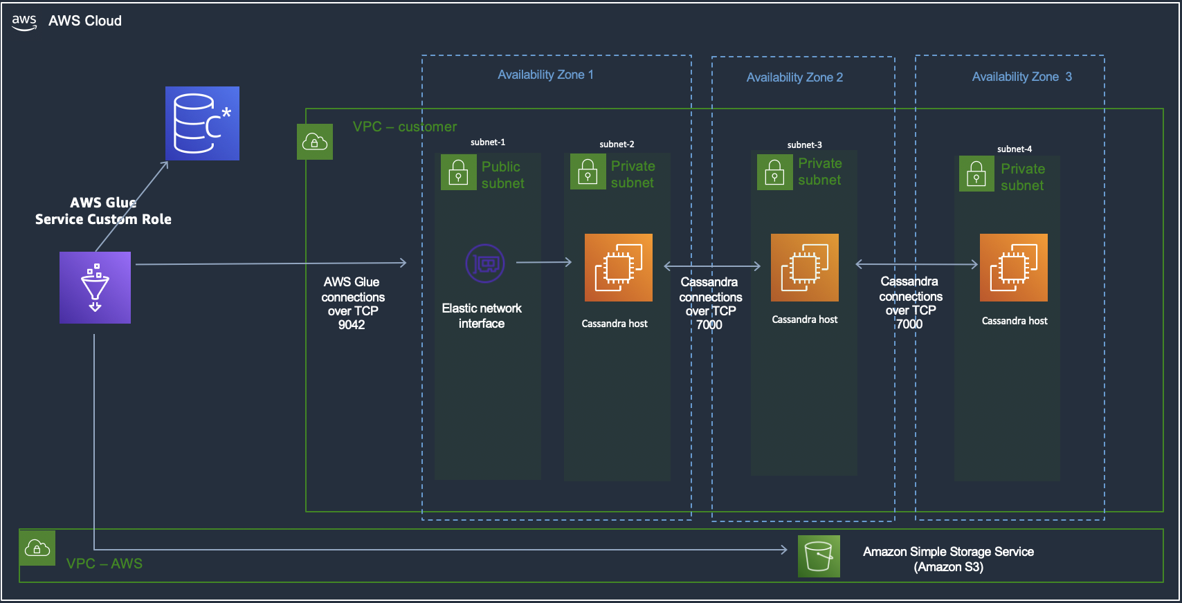Click the purple AWS Glue funnel icon
Screen dimensions: 1182x603
coord(95,288)
